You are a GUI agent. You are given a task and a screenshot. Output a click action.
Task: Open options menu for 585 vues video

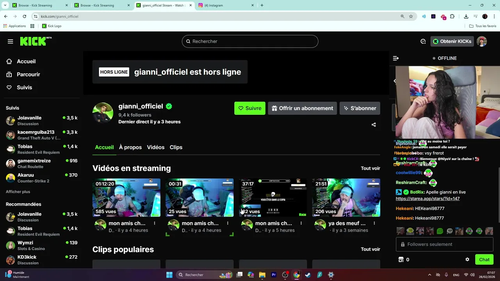pyautogui.click(x=155, y=223)
